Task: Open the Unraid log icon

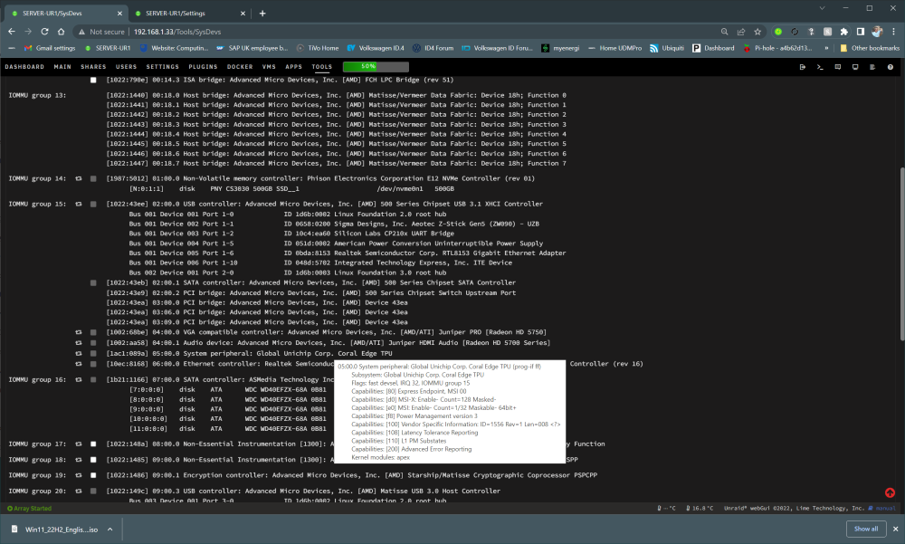Action: (x=872, y=67)
